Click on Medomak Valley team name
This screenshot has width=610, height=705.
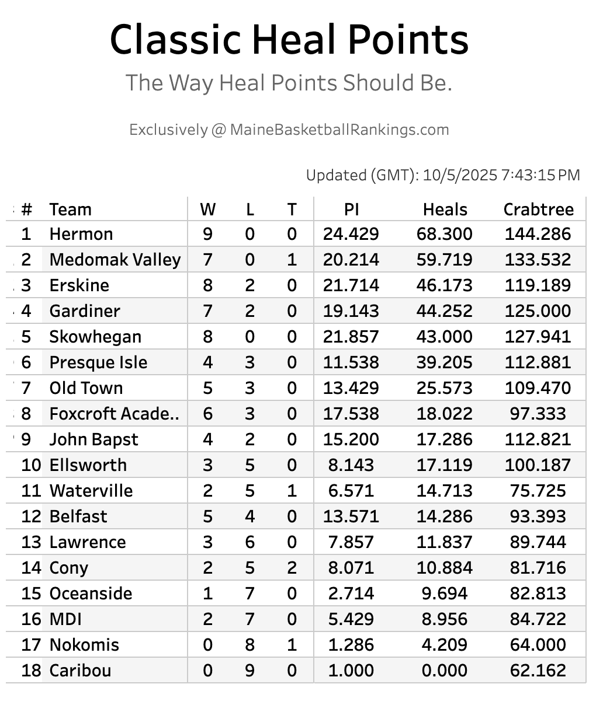click(115, 260)
